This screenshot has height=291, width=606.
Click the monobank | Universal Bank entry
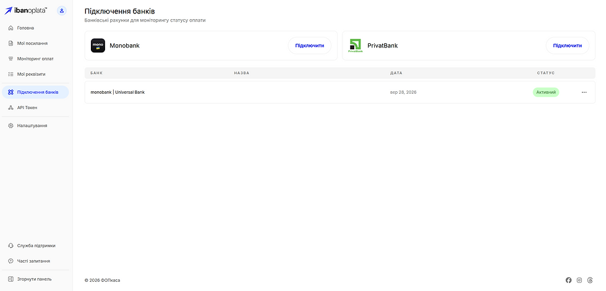pyautogui.click(x=117, y=92)
